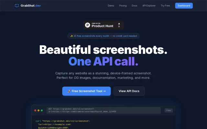This screenshot has height=129, width=207.
Task: Open View API Docs button
Action: pyautogui.click(x=129, y=91)
